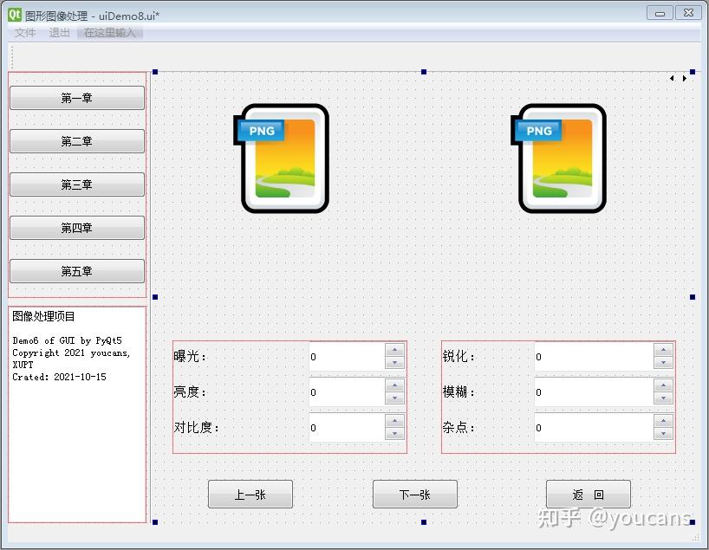This screenshot has width=709, height=550.
Task: Click the 下一张 button
Action: pyautogui.click(x=414, y=495)
